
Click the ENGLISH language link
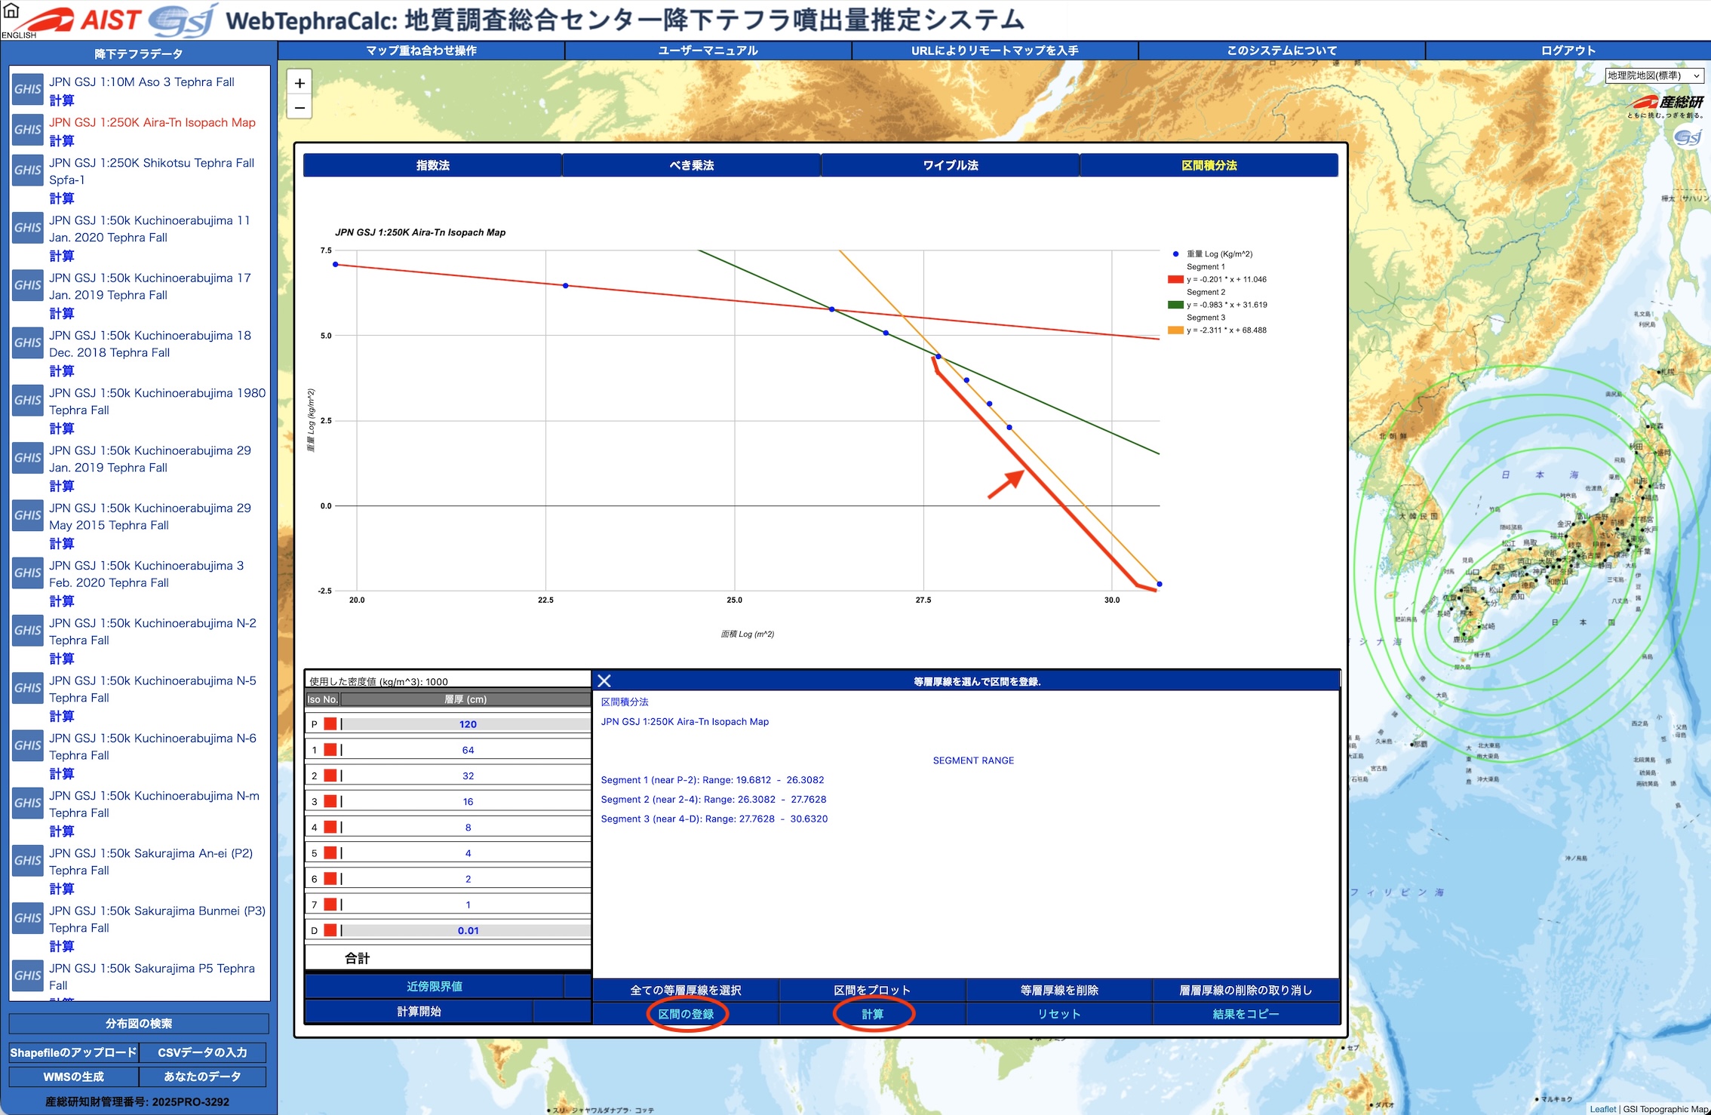(19, 35)
